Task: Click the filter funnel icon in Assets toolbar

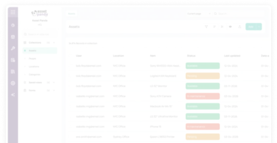Action: (x=206, y=27)
